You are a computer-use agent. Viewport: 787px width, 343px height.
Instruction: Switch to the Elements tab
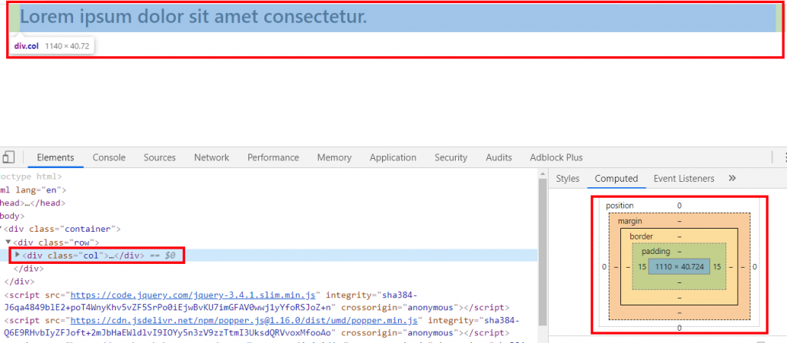55,157
